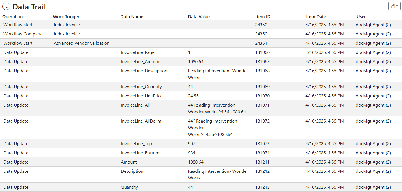
Task: Select Item ID 181069 cell
Action: pyautogui.click(x=262, y=87)
